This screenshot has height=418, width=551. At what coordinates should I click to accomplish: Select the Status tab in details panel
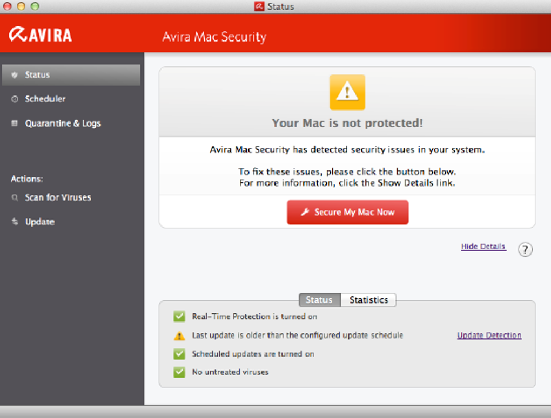(x=319, y=300)
